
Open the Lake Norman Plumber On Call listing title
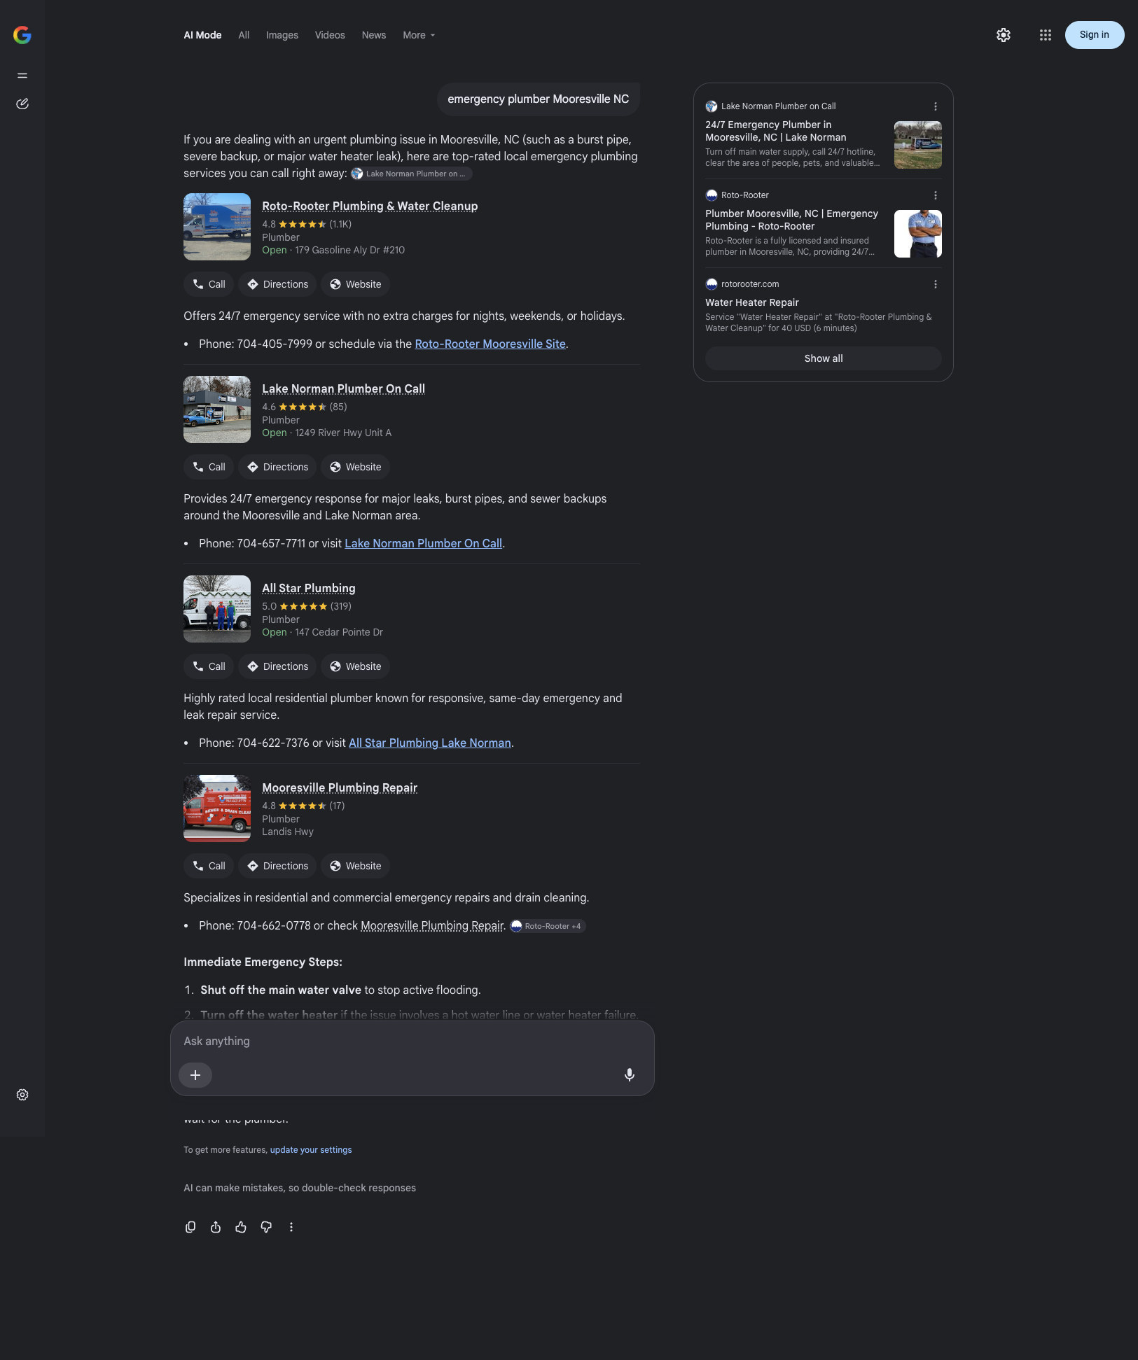(x=343, y=388)
